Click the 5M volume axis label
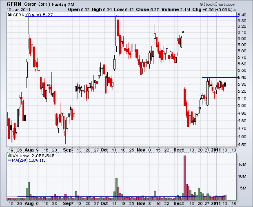The width and height of the screenshot is (253, 207). click(x=243, y=188)
